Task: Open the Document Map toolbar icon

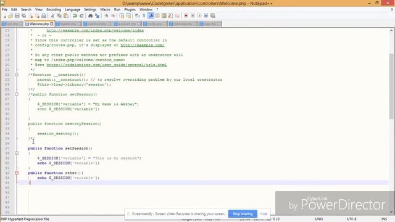Action: 164,16
